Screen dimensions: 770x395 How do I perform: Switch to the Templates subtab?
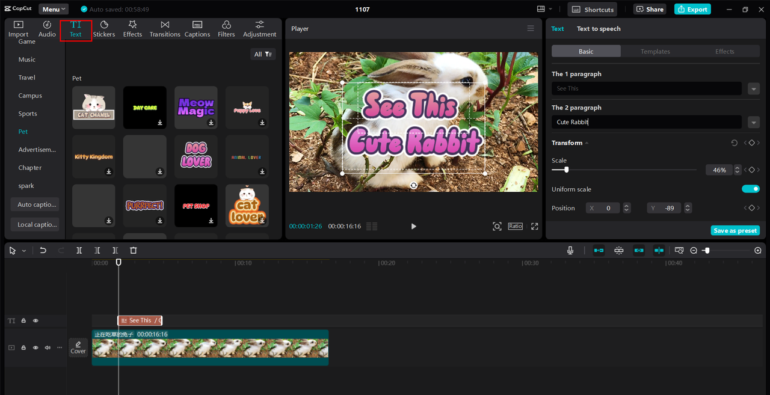click(655, 51)
